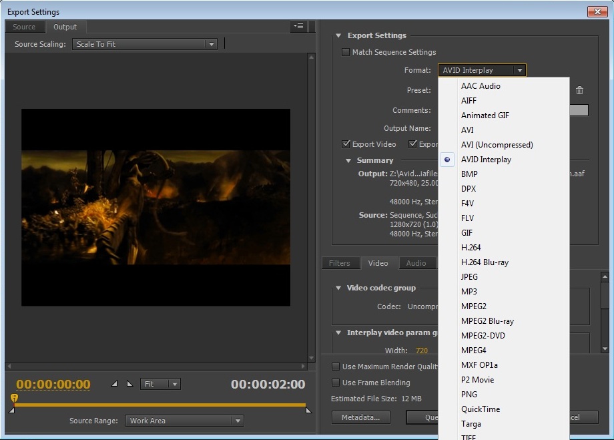Click the duration timecode 00:00:02:00
Screen dimensions: 614x440
click(268, 385)
